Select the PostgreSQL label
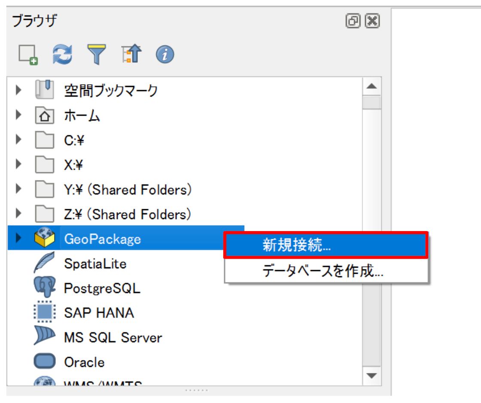481x403 pixels. [102, 289]
